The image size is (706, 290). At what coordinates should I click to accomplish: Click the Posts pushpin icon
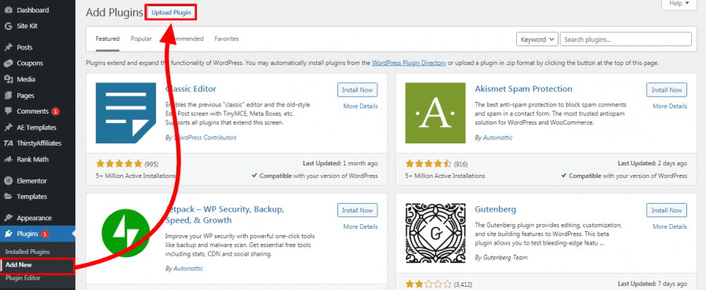[x=8, y=47]
